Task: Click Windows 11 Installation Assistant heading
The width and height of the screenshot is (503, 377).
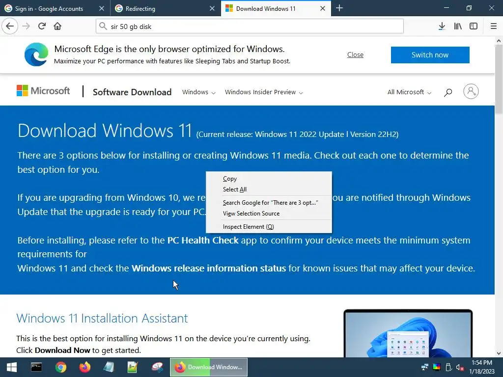Action: [x=102, y=318]
